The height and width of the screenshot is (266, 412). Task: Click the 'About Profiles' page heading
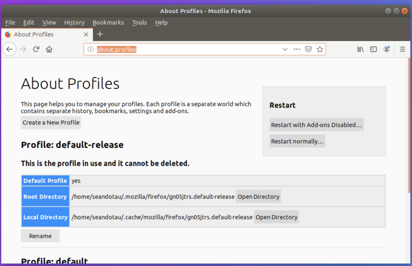(x=70, y=84)
